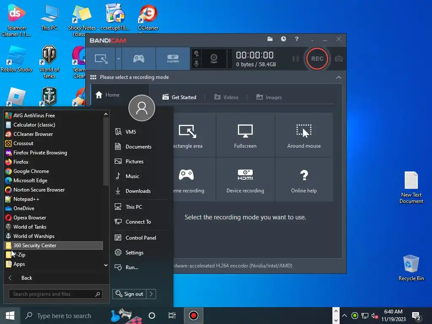Image resolution: width=432 pixels, height=324 pixels.
Task: Launch Norton Secure Browser from list
Action: [54, 190]
